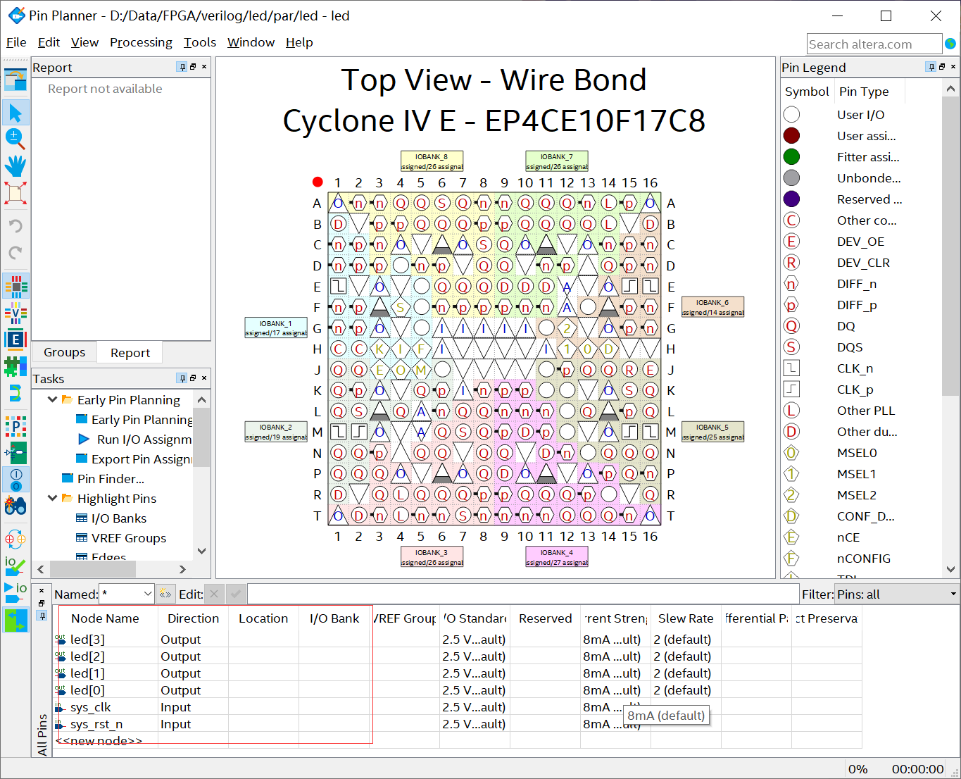
Task: Close the Pin Legend panel
Action: coord(953,67)
